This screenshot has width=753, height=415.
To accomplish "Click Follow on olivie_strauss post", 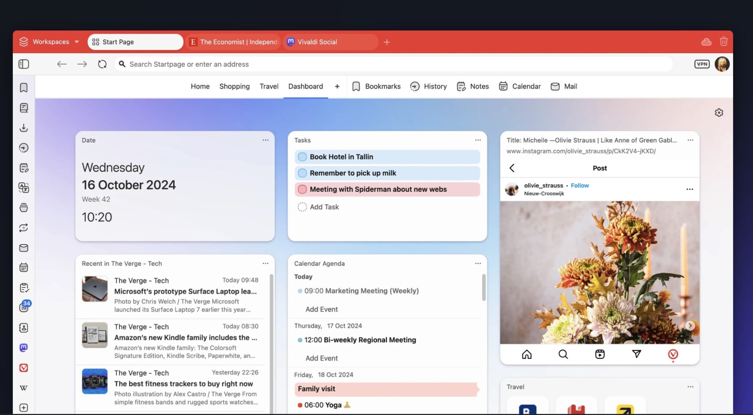I will coord(579,186).
